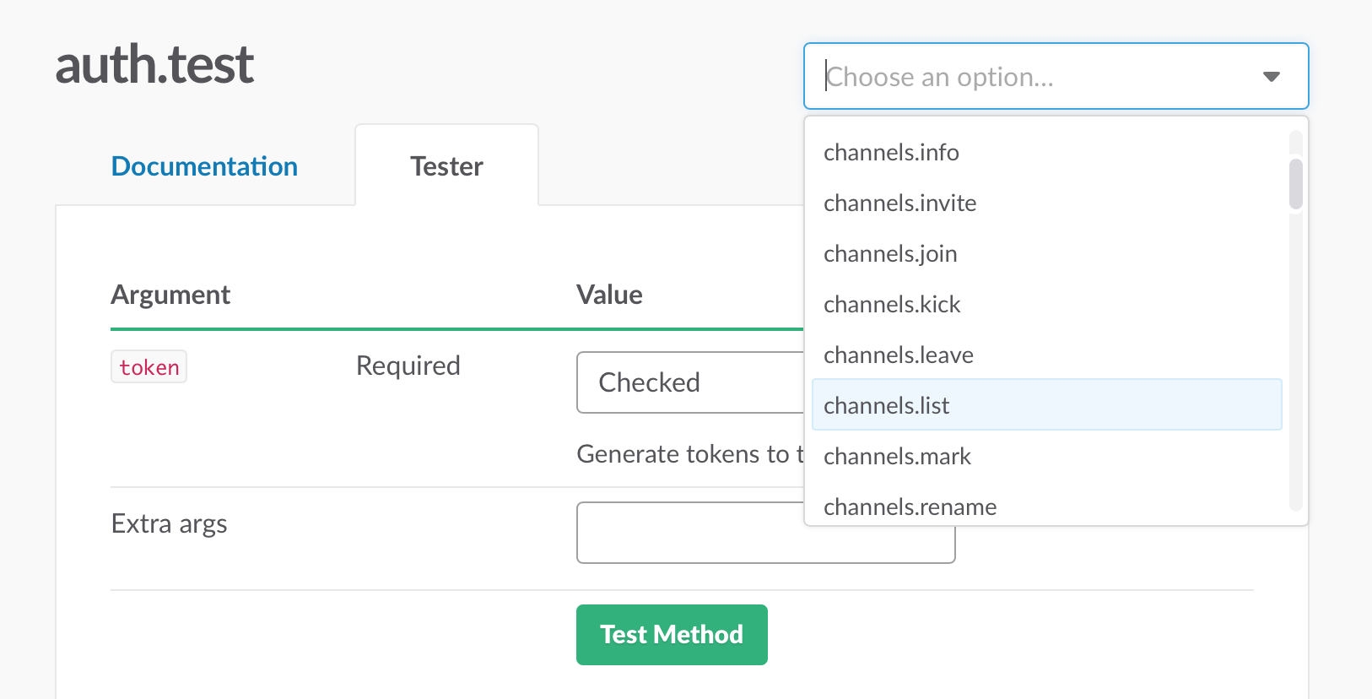The image size is (1372, 699).
Task: Open the Tester tab
Action: click(446, 166)
